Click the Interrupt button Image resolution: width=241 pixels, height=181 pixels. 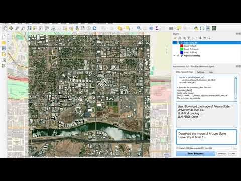click(222, 153)
